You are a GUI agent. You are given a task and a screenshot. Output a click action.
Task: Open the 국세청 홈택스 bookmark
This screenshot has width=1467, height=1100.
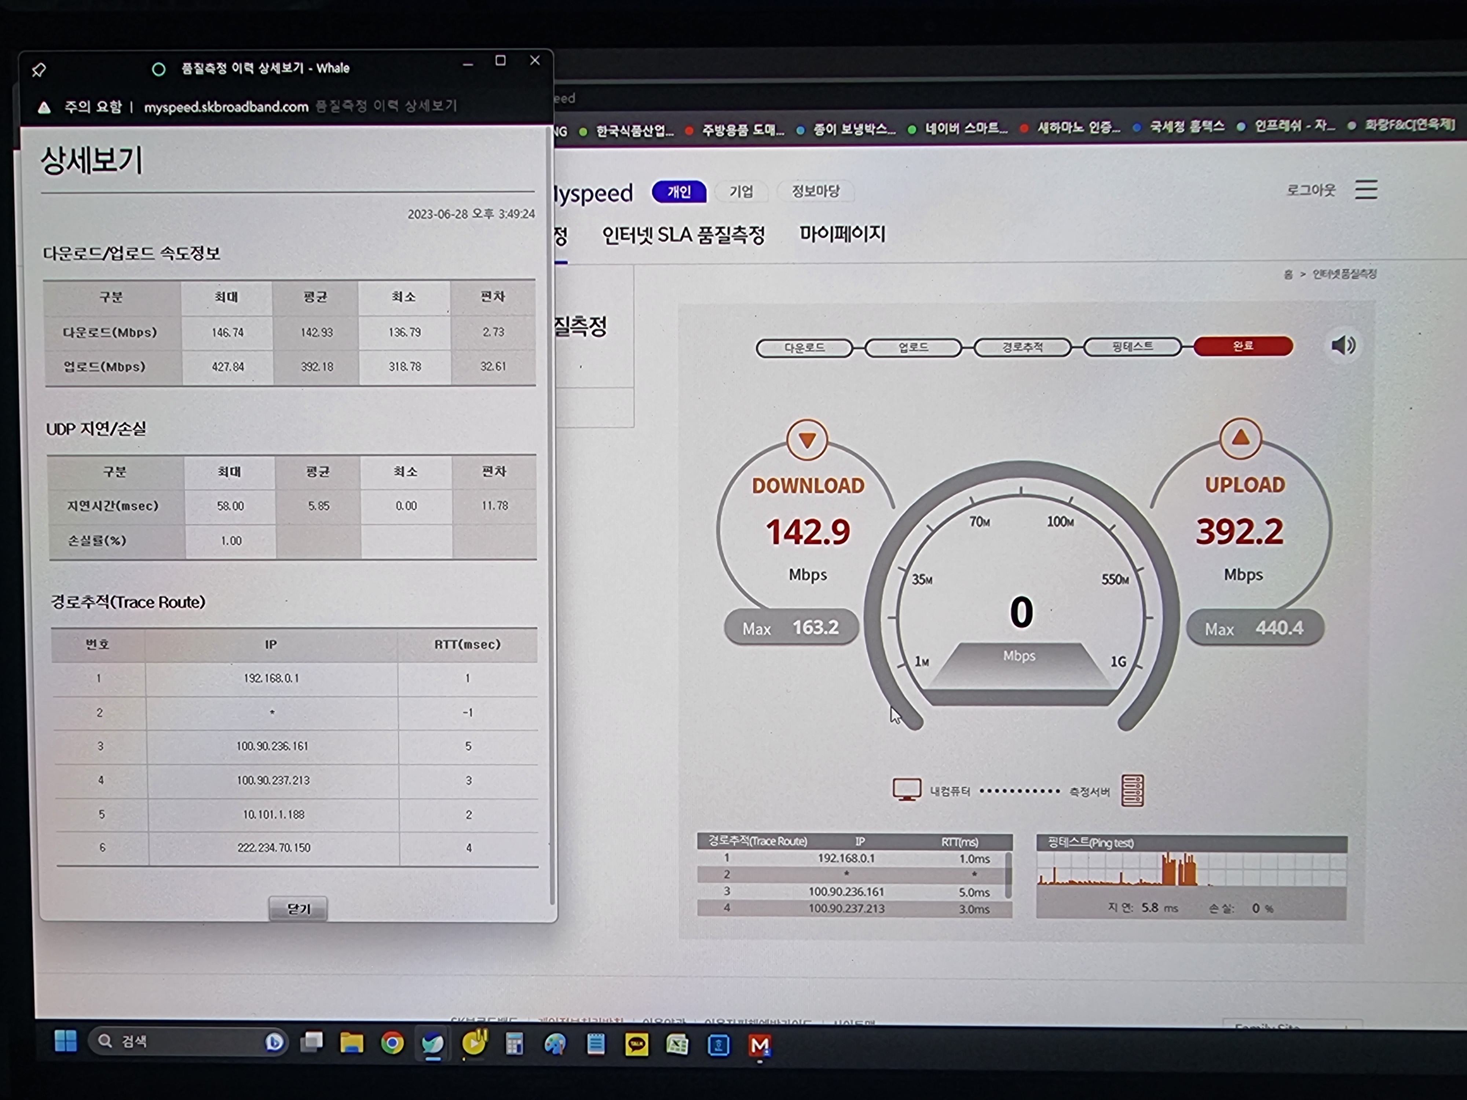(1179, 126)
